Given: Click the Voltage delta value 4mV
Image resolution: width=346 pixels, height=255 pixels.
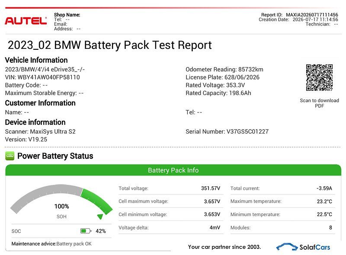Looking at the screenshot, I should coord(215,227).
